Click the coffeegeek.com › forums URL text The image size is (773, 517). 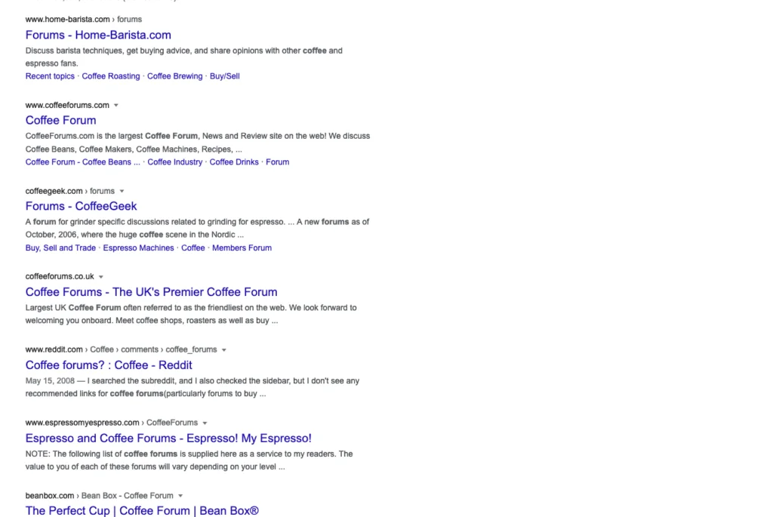[70, 191]
